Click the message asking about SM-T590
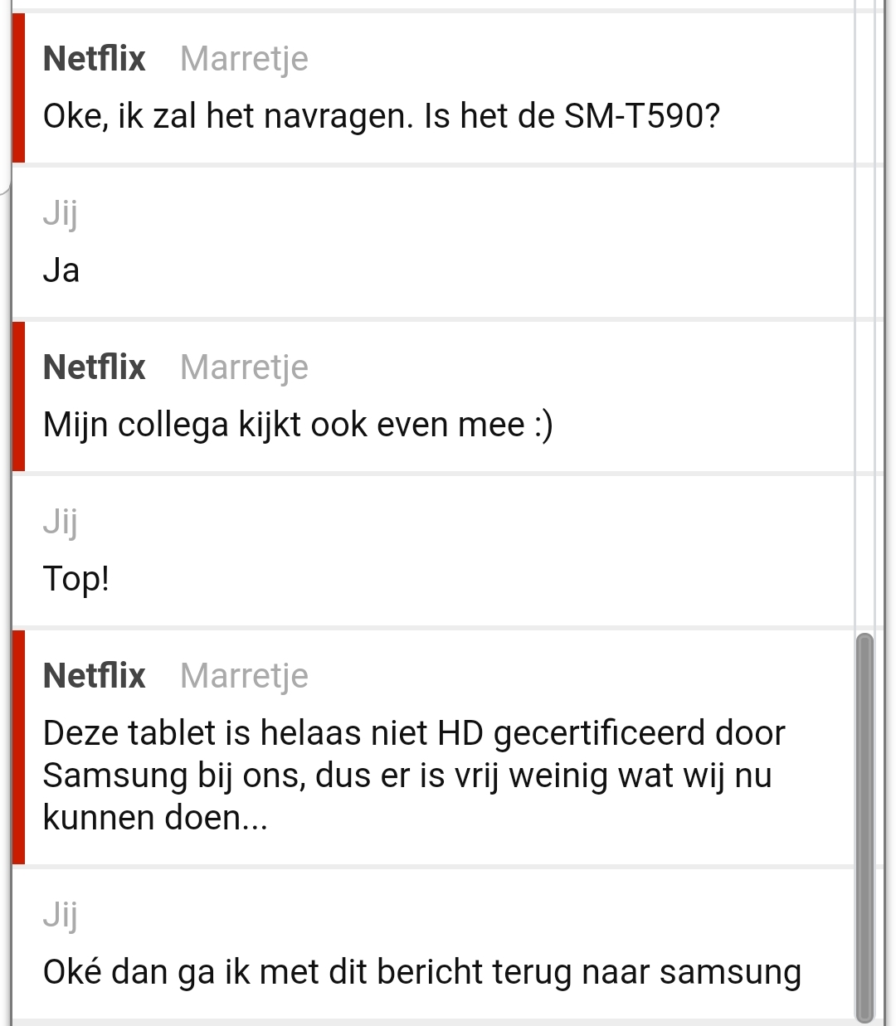The image size is (896, 1026). tap(381, 116)
